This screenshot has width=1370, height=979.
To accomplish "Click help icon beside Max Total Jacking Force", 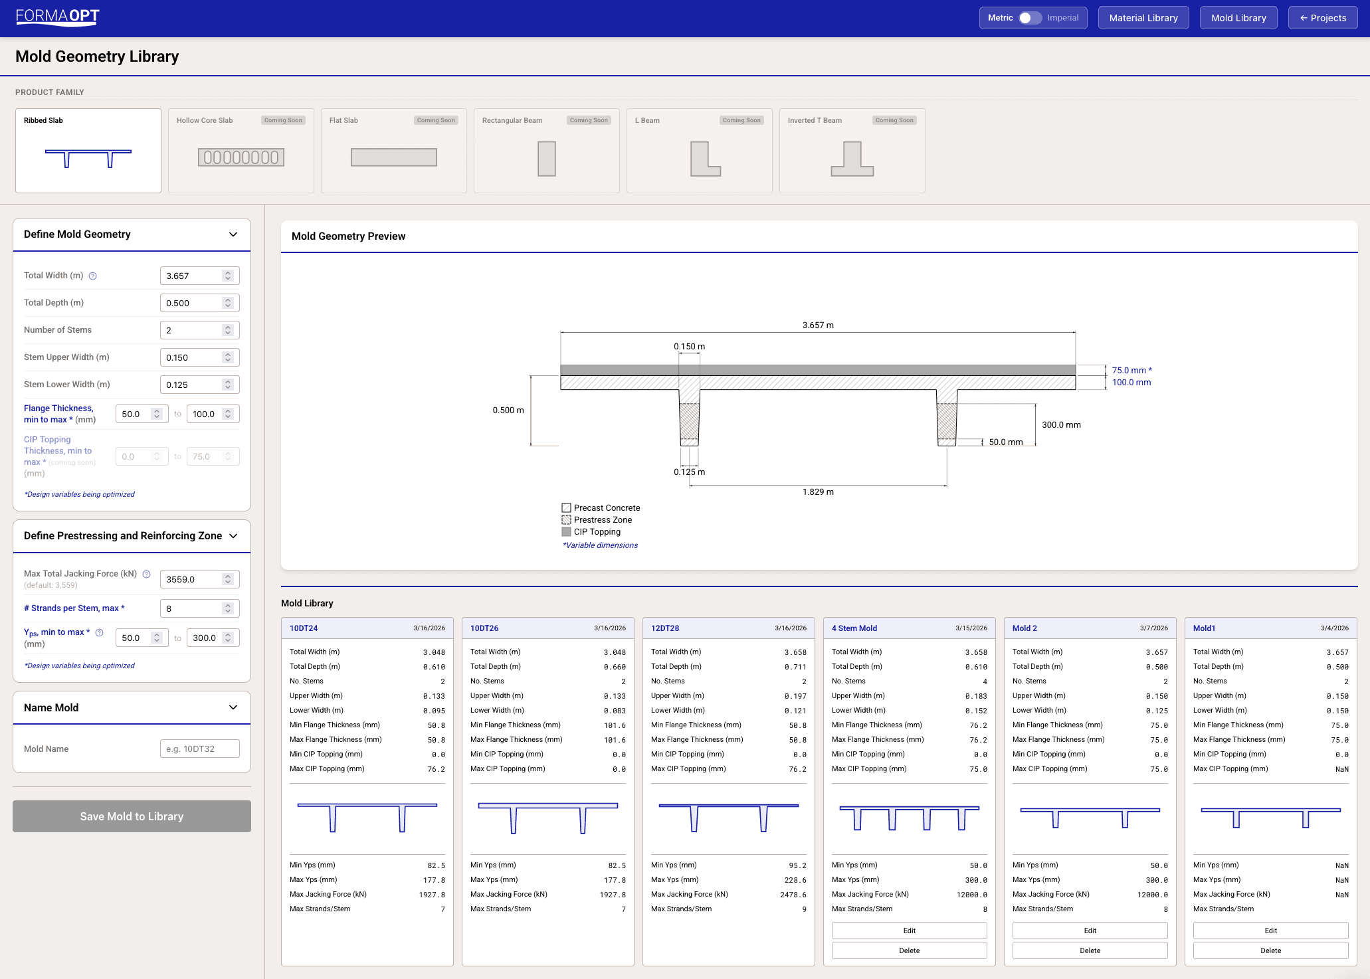I will click(147, 574).
